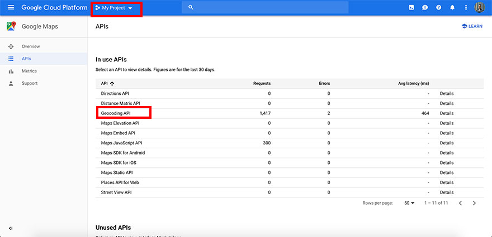
Task: View Details for Maps JavaScript API
Action: click(x=446, y=143)
